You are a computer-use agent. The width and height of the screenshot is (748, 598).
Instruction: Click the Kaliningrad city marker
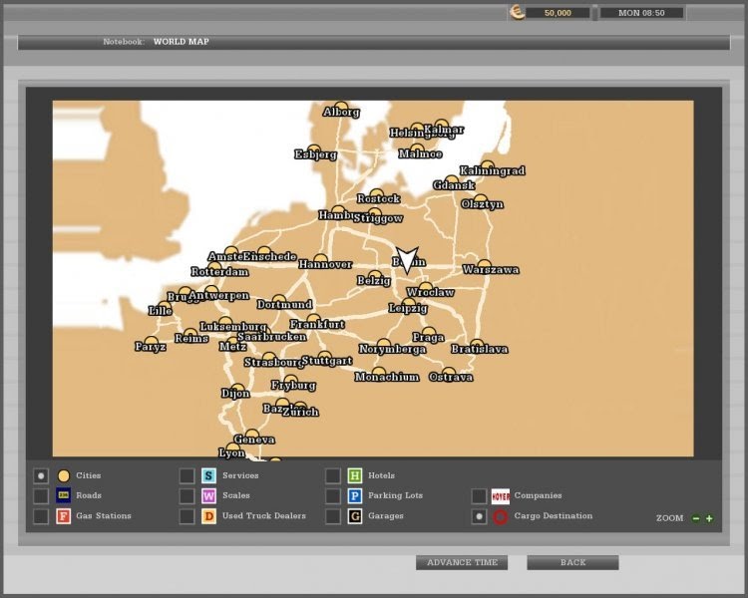[x=488, y=164]
